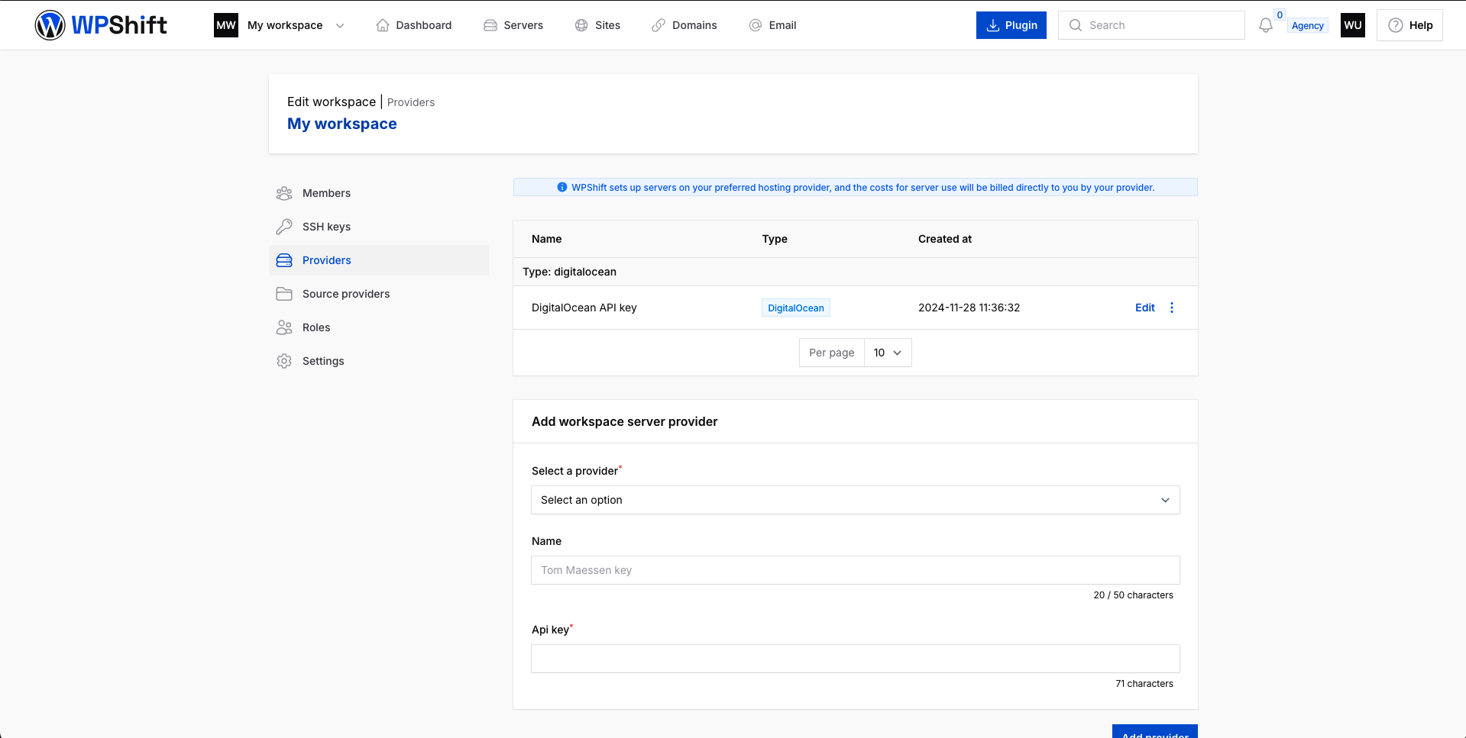1466x738 pixels.
Task: Open the Domains navigation item
Action: pyautogui.click(x=684, y=25)
